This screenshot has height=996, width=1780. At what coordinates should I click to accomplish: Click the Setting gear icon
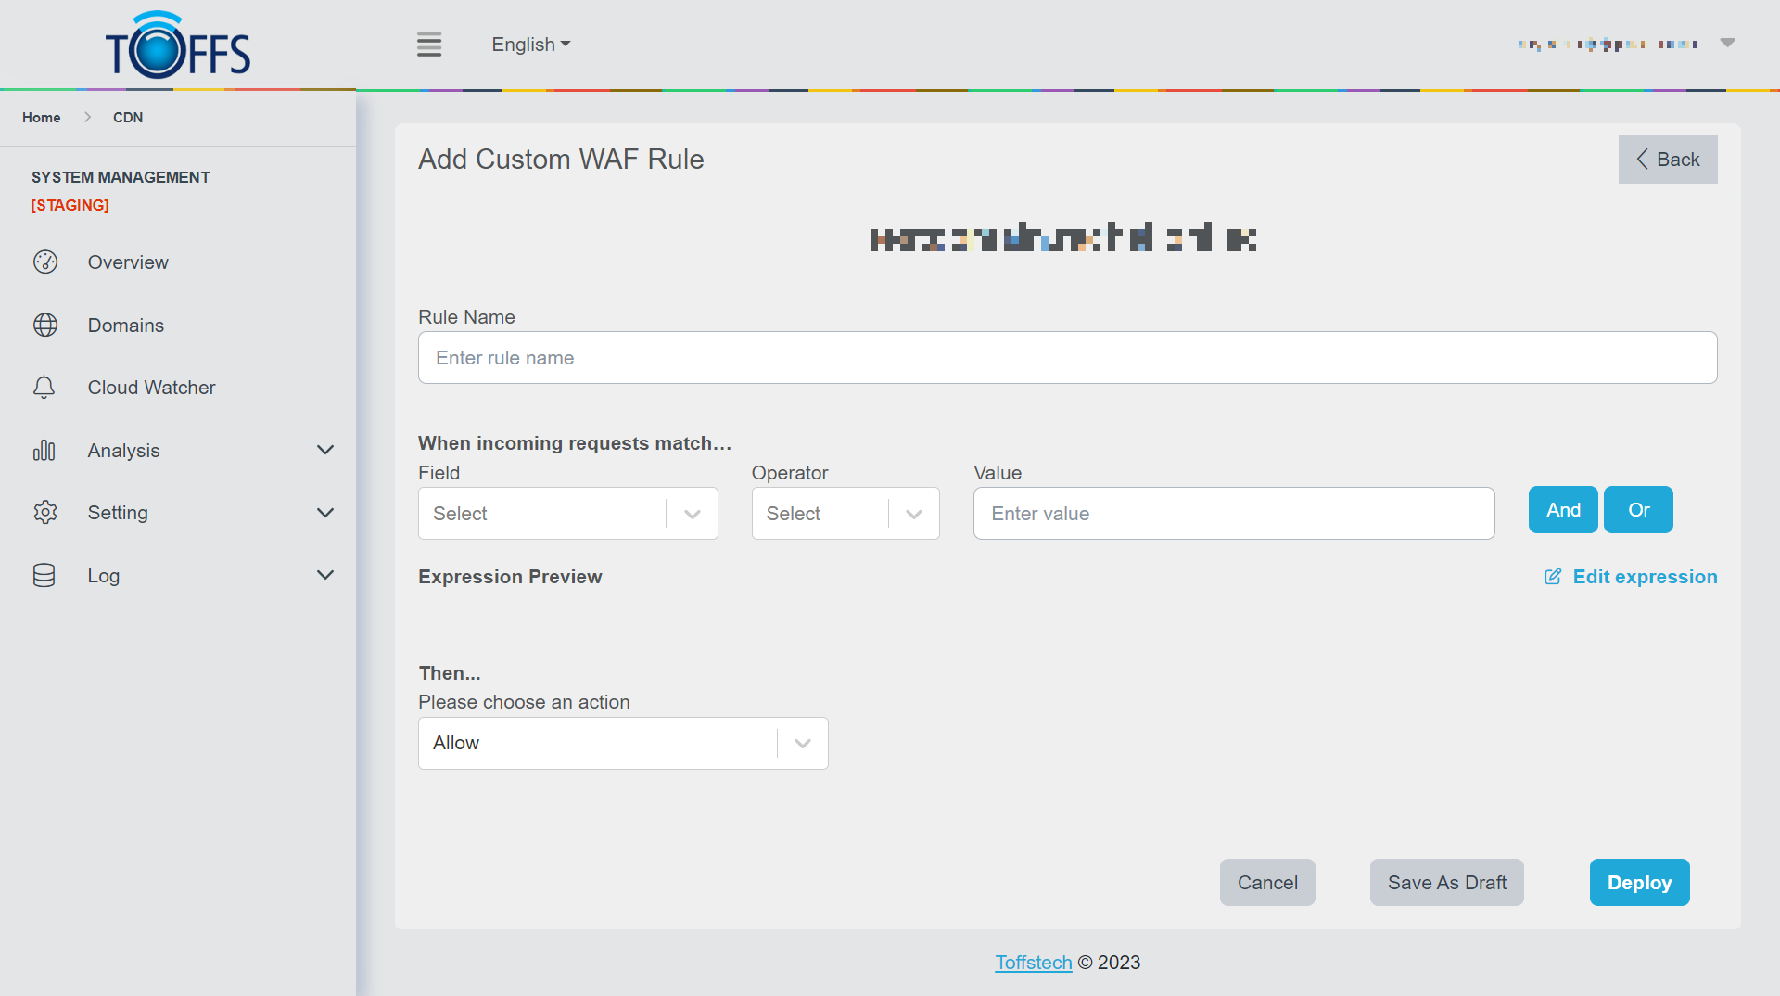(44, 513)
